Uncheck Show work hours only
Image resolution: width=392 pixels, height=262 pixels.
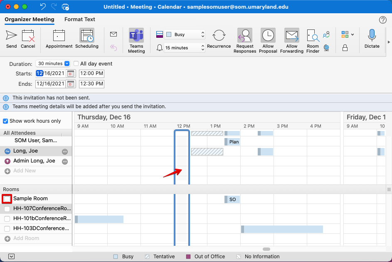click(x=6, y=121)
